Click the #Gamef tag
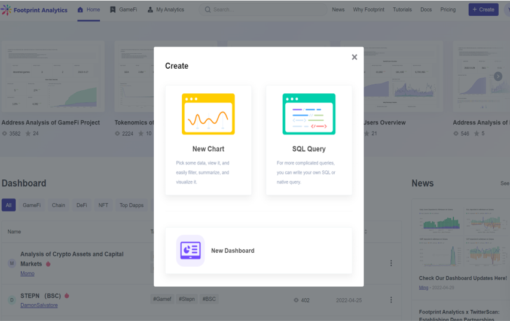The image size is (510, 321). [x=162, y=299]
